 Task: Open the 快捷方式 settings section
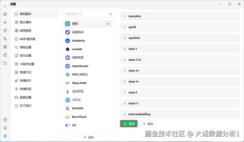[x=36, y=73]
